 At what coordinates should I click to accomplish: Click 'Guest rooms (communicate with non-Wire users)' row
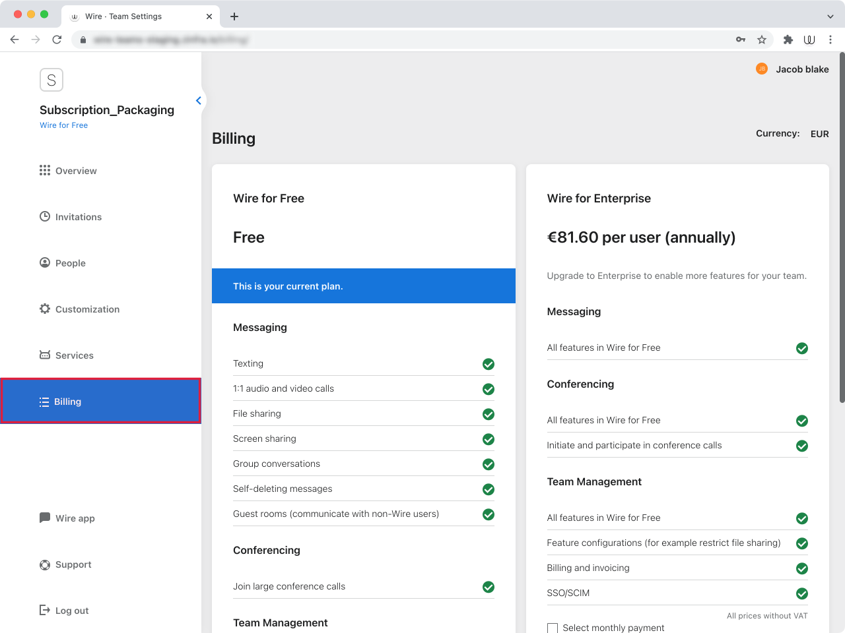pyautogui.click(x=364, y=514)
